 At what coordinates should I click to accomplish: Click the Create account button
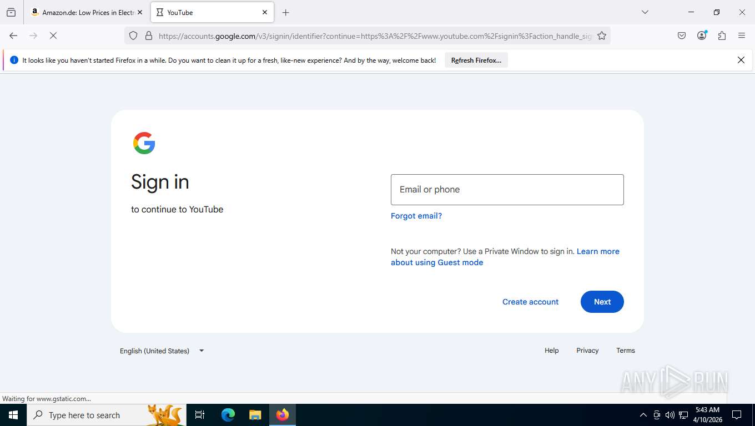[531, 302]
